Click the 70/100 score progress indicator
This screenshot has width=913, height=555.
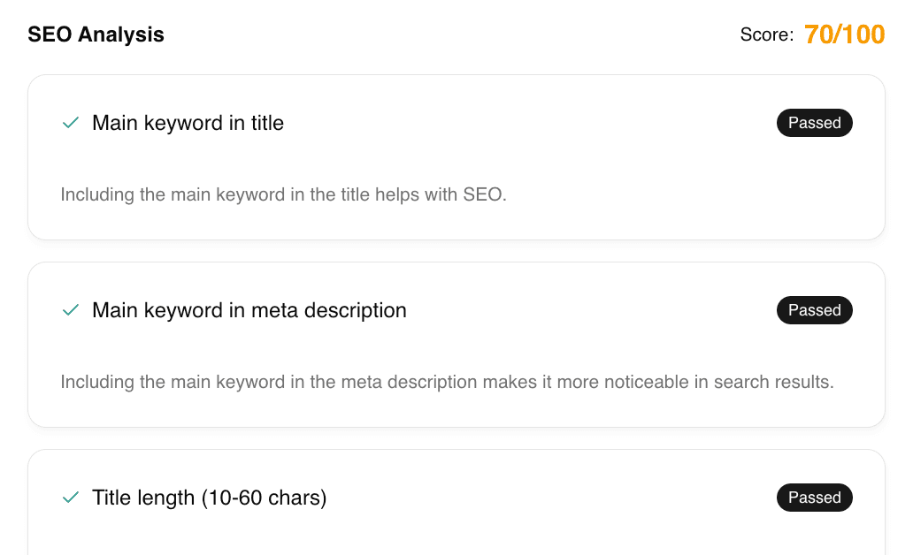[x=844, y=34]
